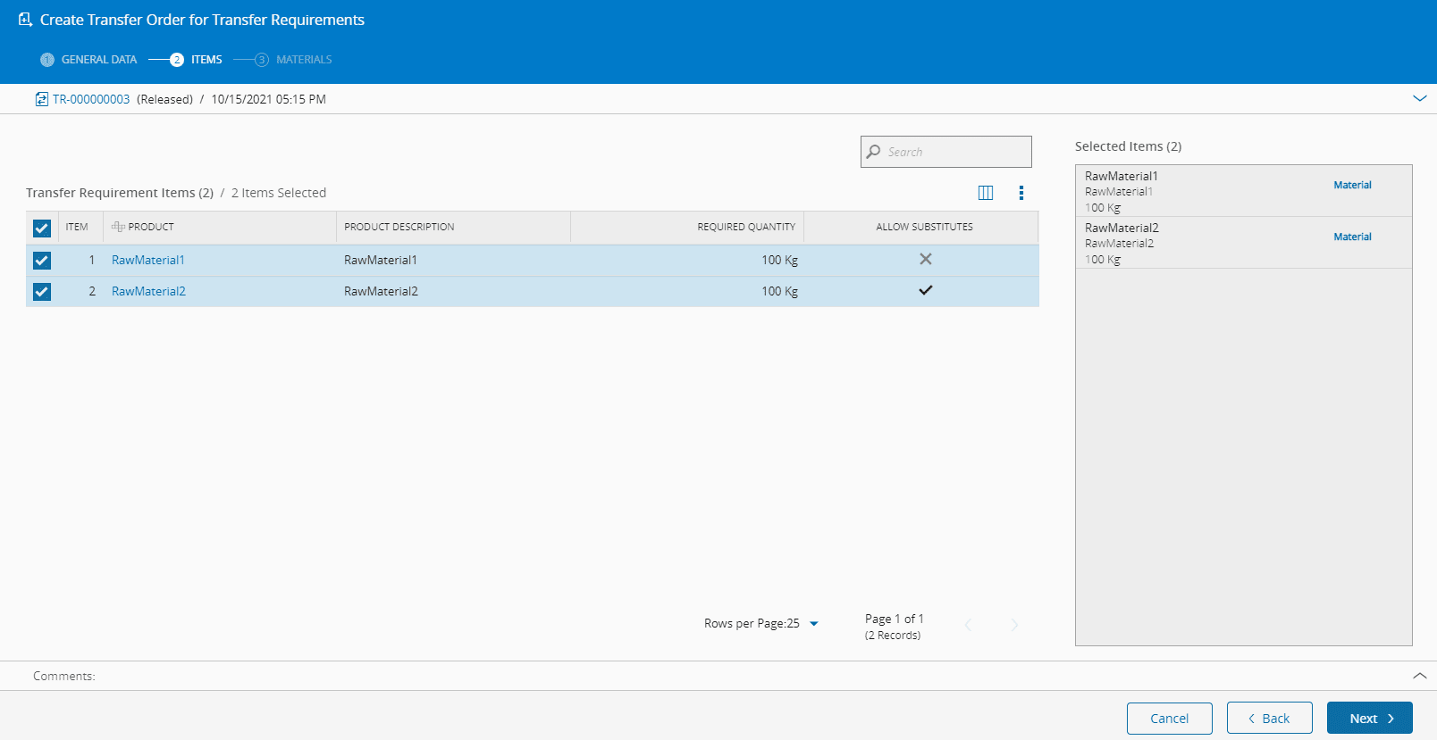Click the checkmark substitutes icon for RawMaterial2
Viewport: 1437px width, 740px height.
(x=925, y=290)
